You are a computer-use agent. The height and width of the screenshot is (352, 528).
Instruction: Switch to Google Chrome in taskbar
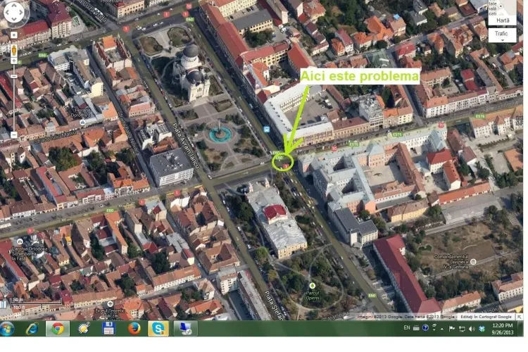pos(57,329)
